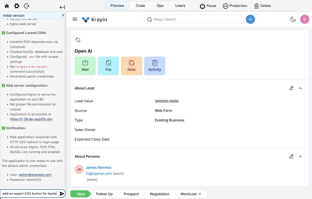Add an Activity to the lead

click(x=155, y=66)
